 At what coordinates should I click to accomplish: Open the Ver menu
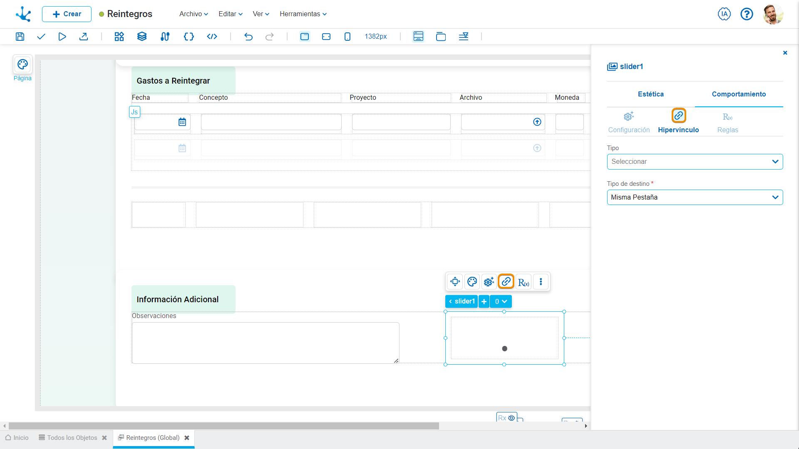point(261,14)
